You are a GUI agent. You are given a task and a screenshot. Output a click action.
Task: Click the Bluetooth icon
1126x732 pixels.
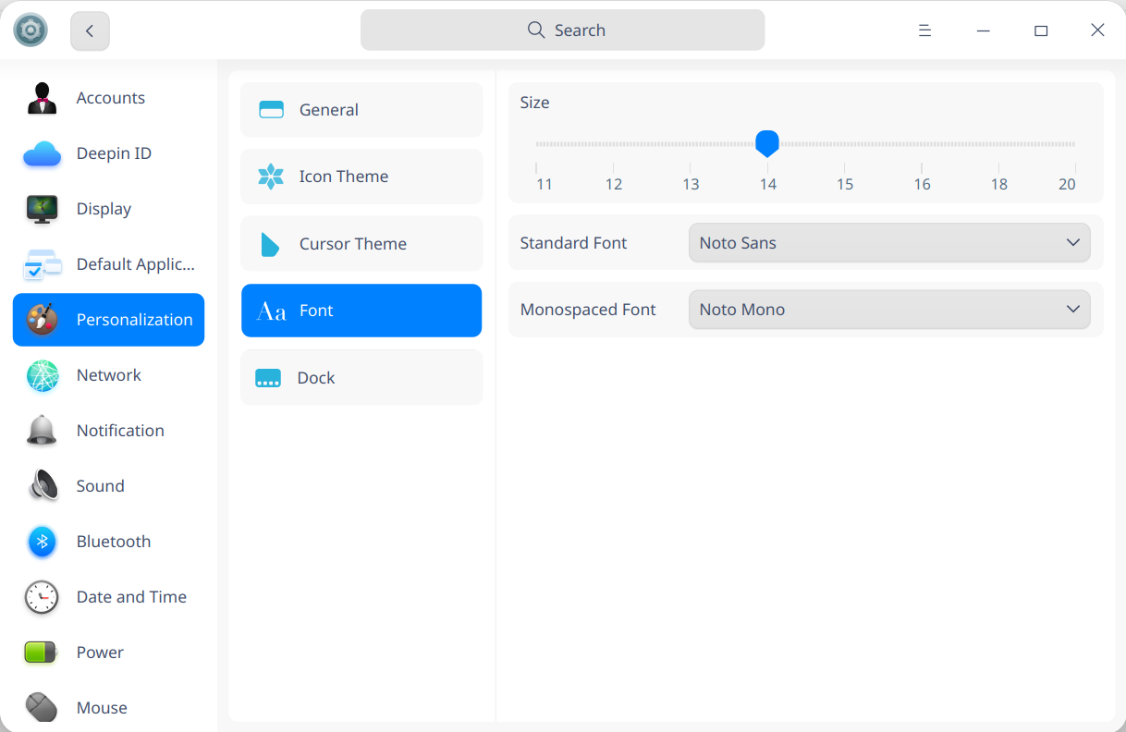(43, 542)
